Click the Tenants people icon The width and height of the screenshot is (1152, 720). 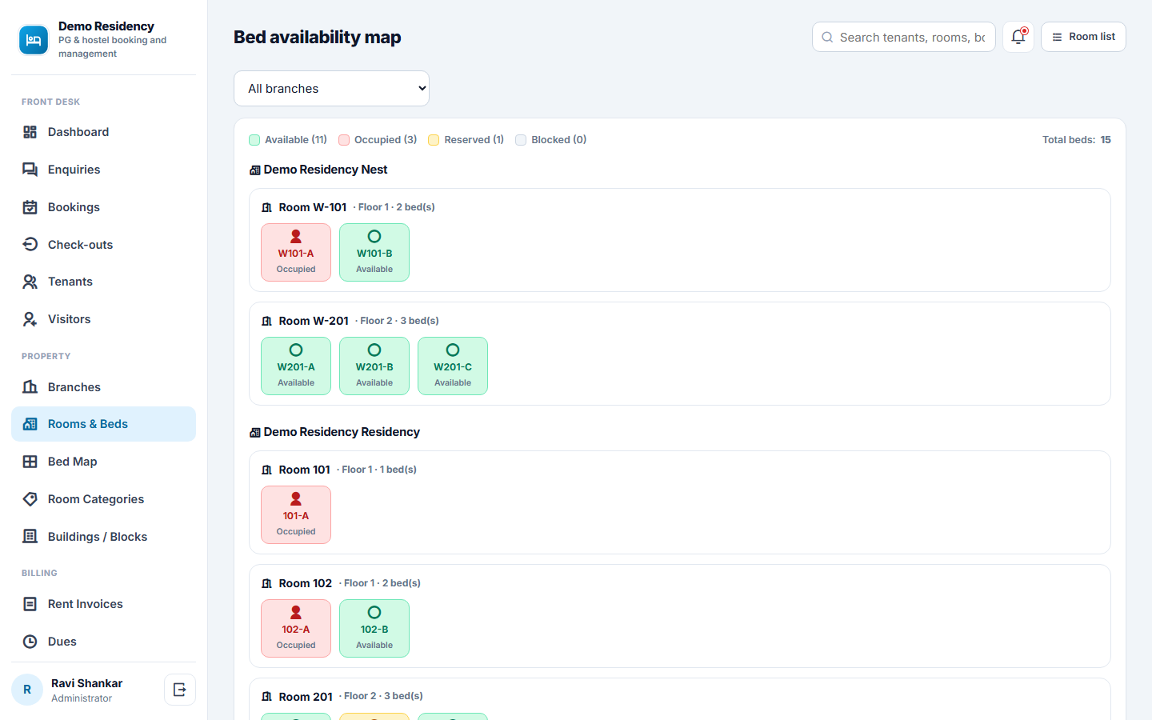click(x=30, y=282)
